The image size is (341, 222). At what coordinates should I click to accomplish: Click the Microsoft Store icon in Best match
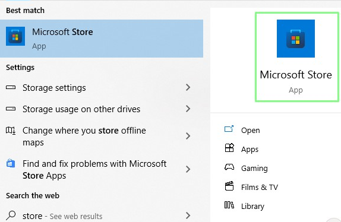point(15,36)
